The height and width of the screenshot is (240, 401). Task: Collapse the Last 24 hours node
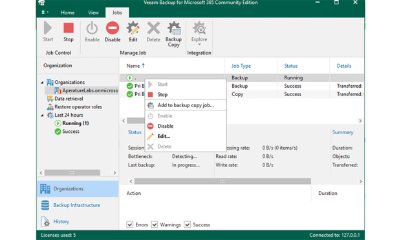click(42, 115)
